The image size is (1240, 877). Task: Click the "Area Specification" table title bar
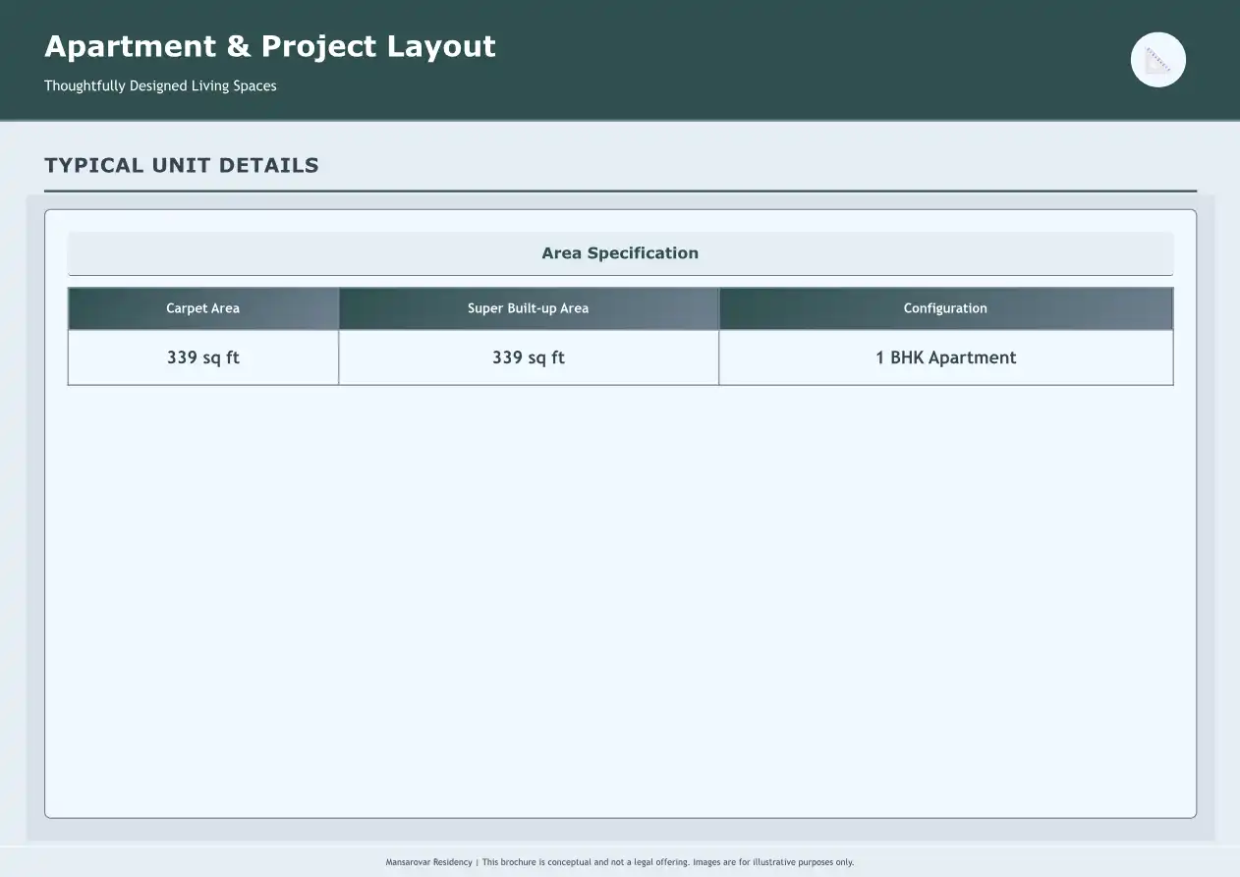620,253
